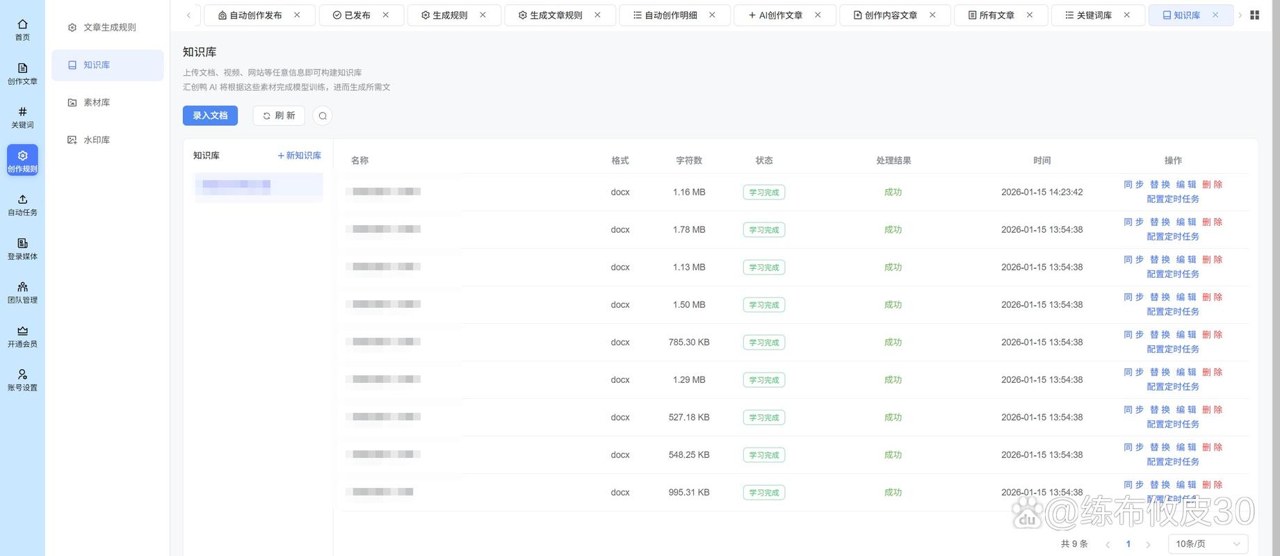Open 账号设置 account icon
This screenshot has height=556, width=1280.
pyautogui.click(x=22, y=375)
